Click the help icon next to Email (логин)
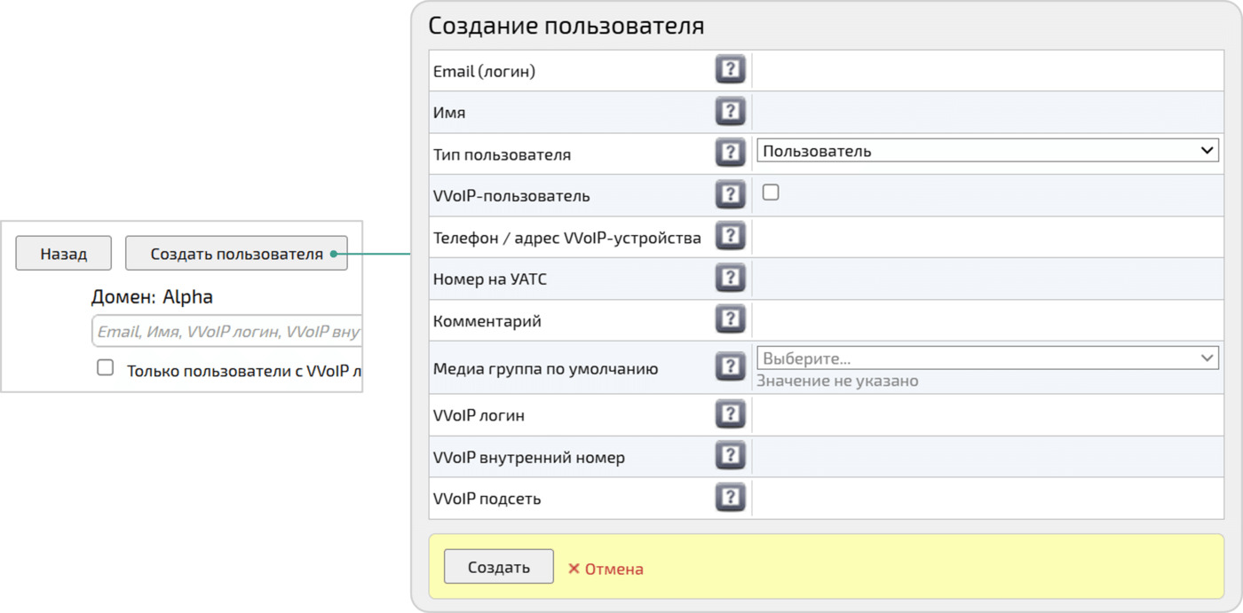The height and width of the screenshot is (613, 1243). click(x=730, y=67)
